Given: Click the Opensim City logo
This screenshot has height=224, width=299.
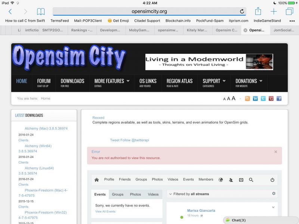Looking at the screenshot, I should click(x=69, y=57).
